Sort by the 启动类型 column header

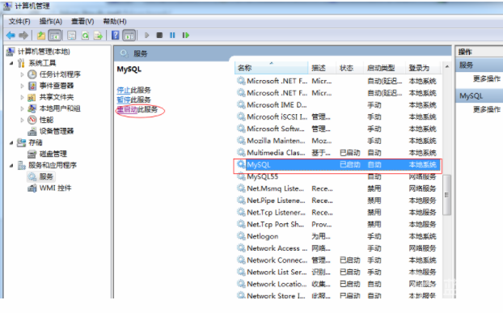384,68
